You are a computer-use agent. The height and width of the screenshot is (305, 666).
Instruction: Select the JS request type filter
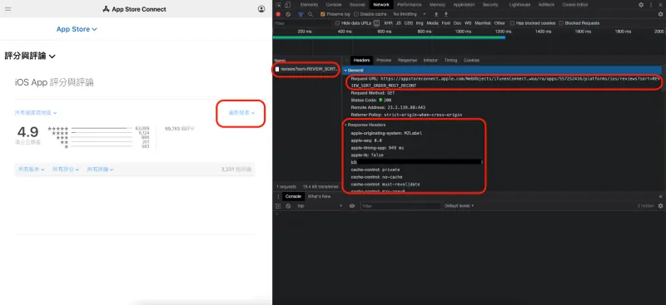[399, 23]
